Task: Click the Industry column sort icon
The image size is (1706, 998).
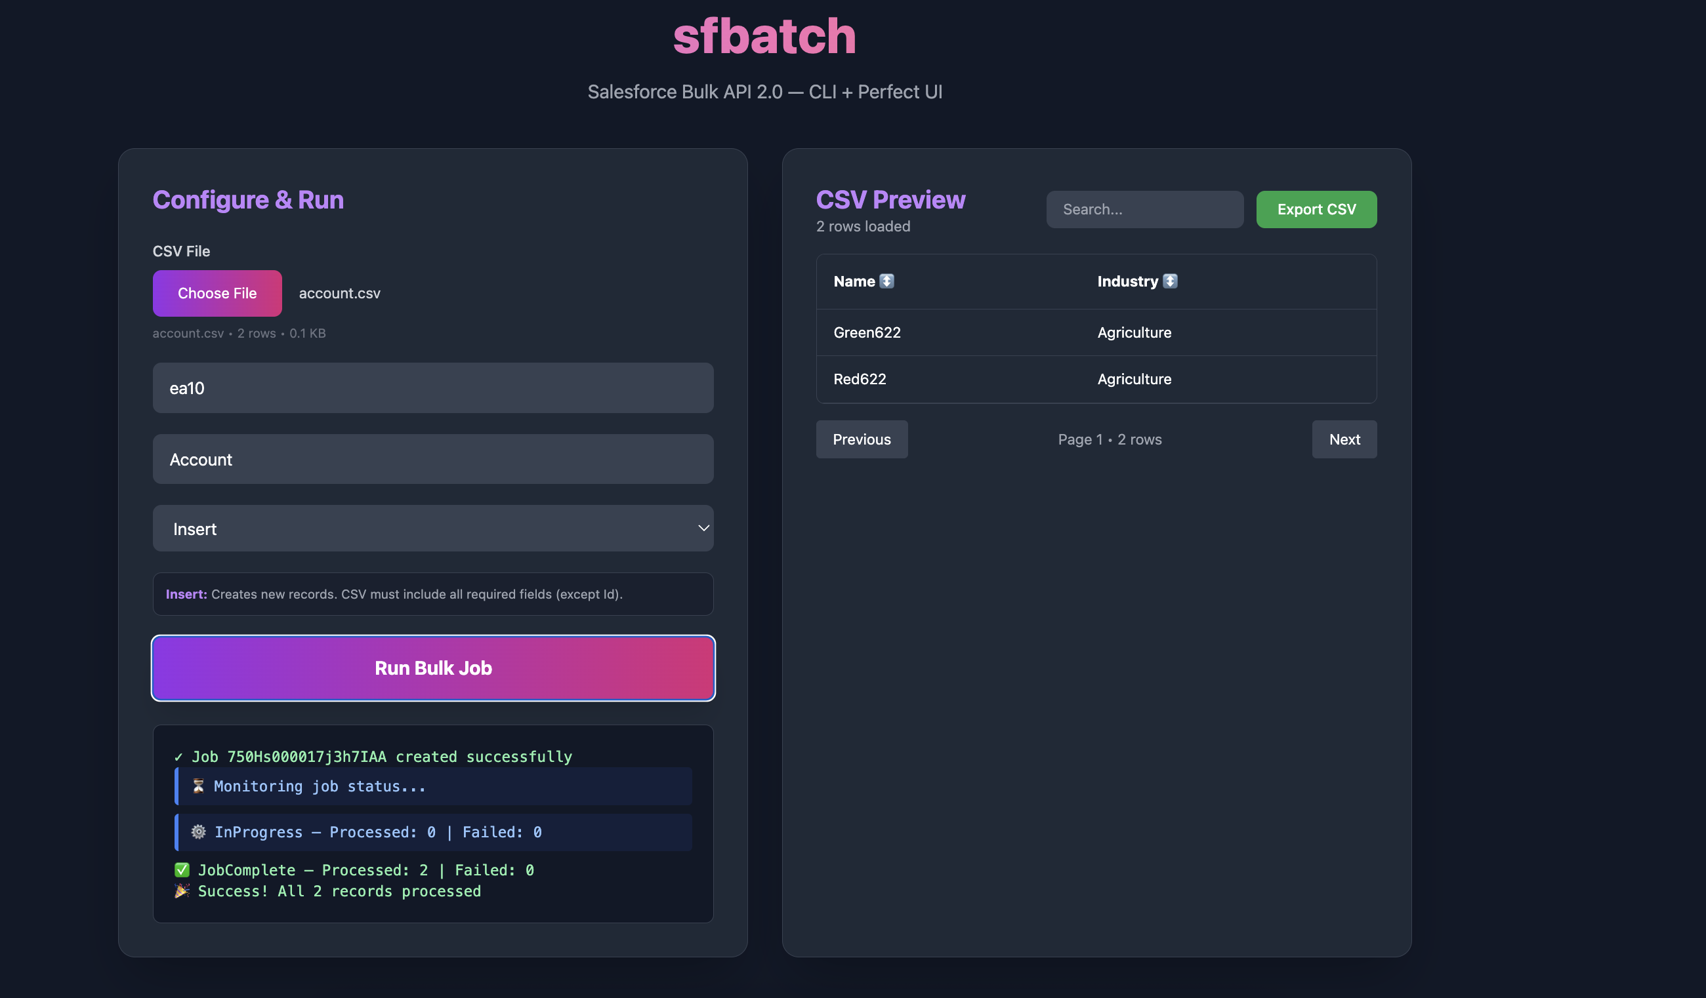Action: click(x=1172, y=281)
